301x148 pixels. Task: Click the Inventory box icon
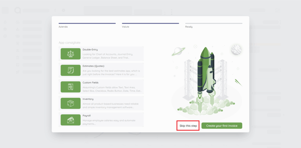tap(71, 103)
